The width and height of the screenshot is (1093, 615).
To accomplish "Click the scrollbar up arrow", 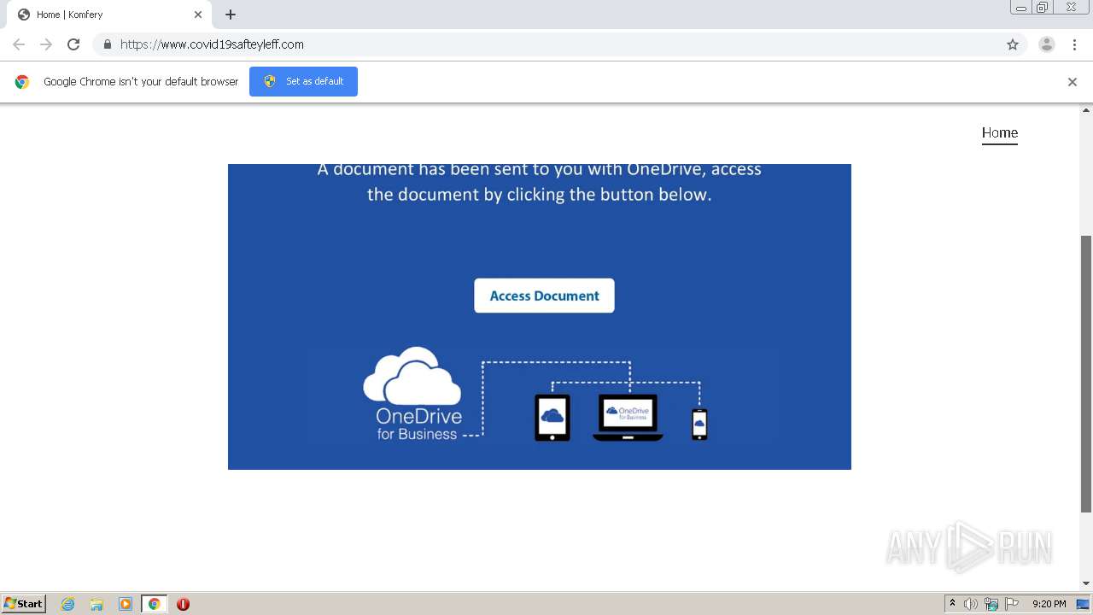I will click(1086, 110).
